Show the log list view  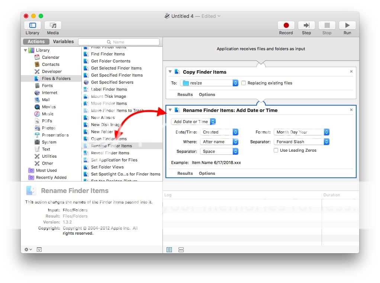pos(169,250)
